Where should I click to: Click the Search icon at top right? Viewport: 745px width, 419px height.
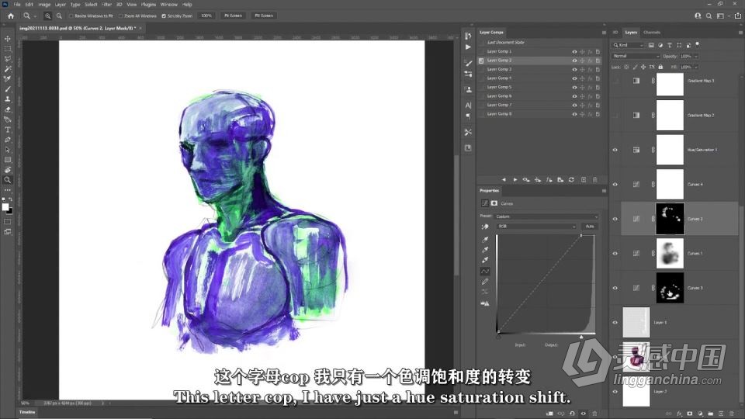709,16
